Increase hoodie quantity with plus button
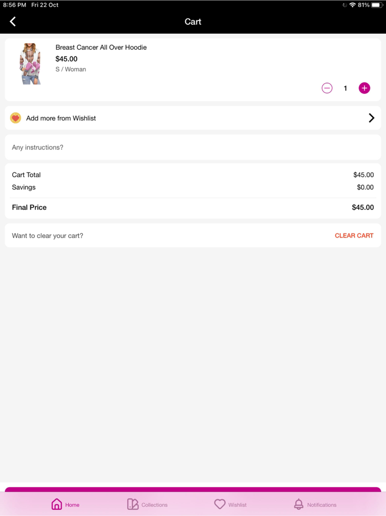The width and height of the screenshot is (386, 516). pyautogui.click(x=364, y=88)
